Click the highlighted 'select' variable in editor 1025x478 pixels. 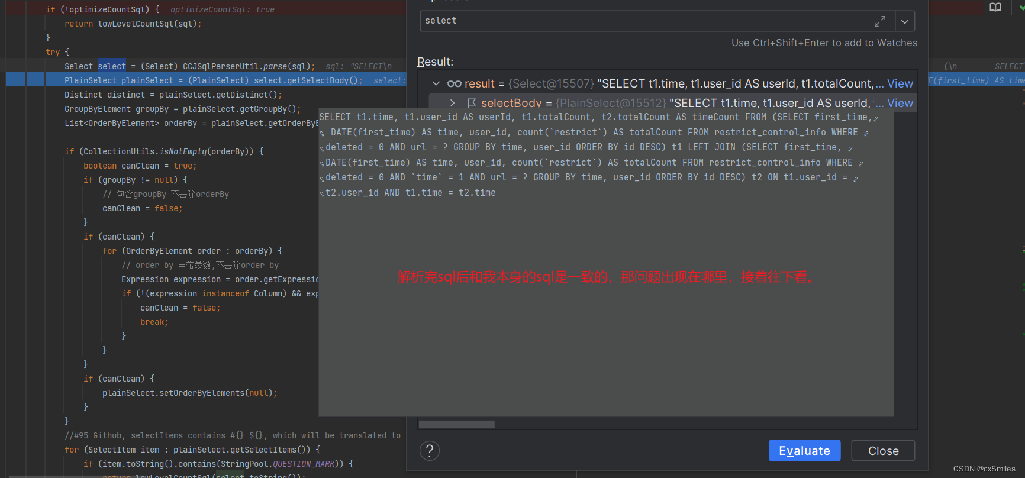(112, 66)
